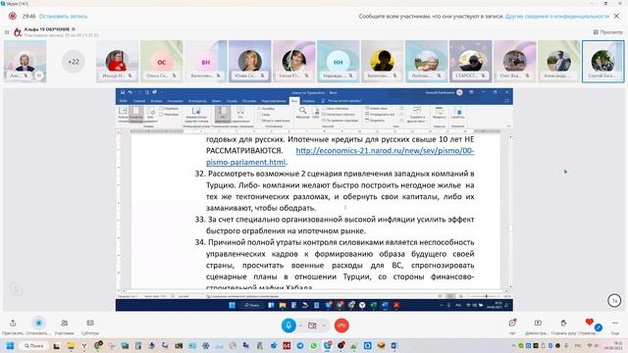Open Telegram from the Windows taskbar
Screen dimensions: 628x353
coord(300,346)
